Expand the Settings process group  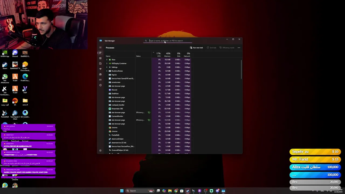pyautogui.click(x=107, y=67)
